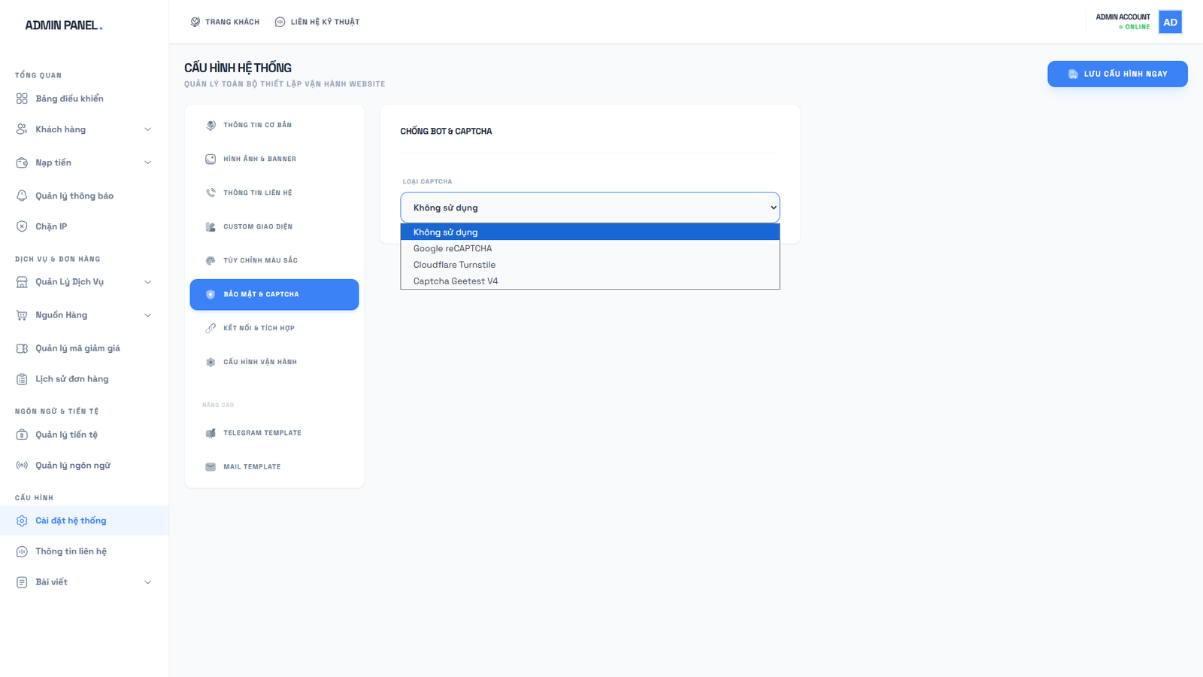Click the AD avatar in header
Image resolution: width=1203 pixels, height=677 pixels.
1170,22
